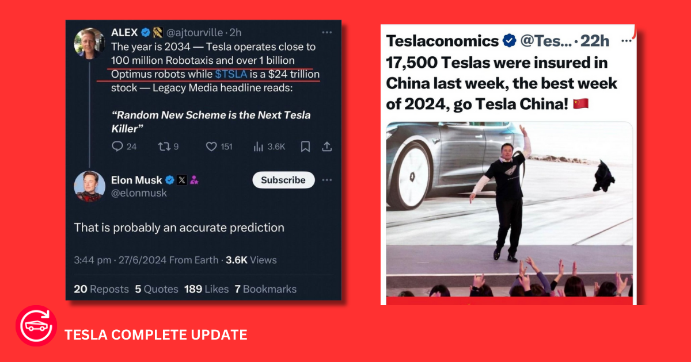This screenshot has width=691, height=362.
Task: Click ALEX's profile avatar
Action: (89, 43)
